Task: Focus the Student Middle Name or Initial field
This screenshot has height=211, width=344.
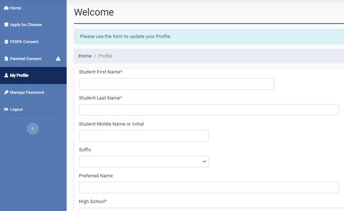Action: click(143, 136)
